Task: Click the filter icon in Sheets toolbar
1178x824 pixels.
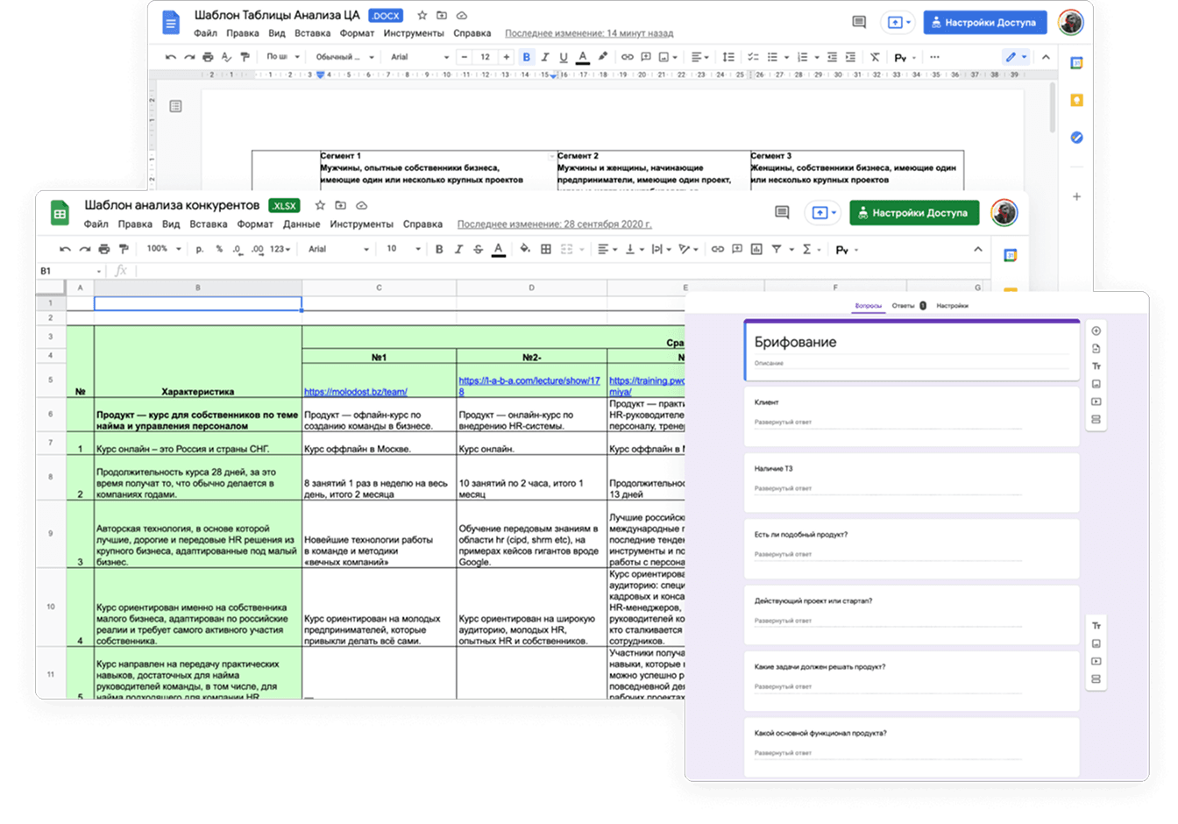Action: click(x=777, y=249)
